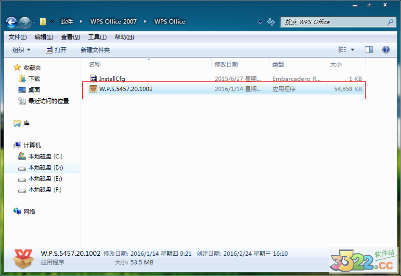Click WPS Office breadcrumb segment

tap(170, 22)
